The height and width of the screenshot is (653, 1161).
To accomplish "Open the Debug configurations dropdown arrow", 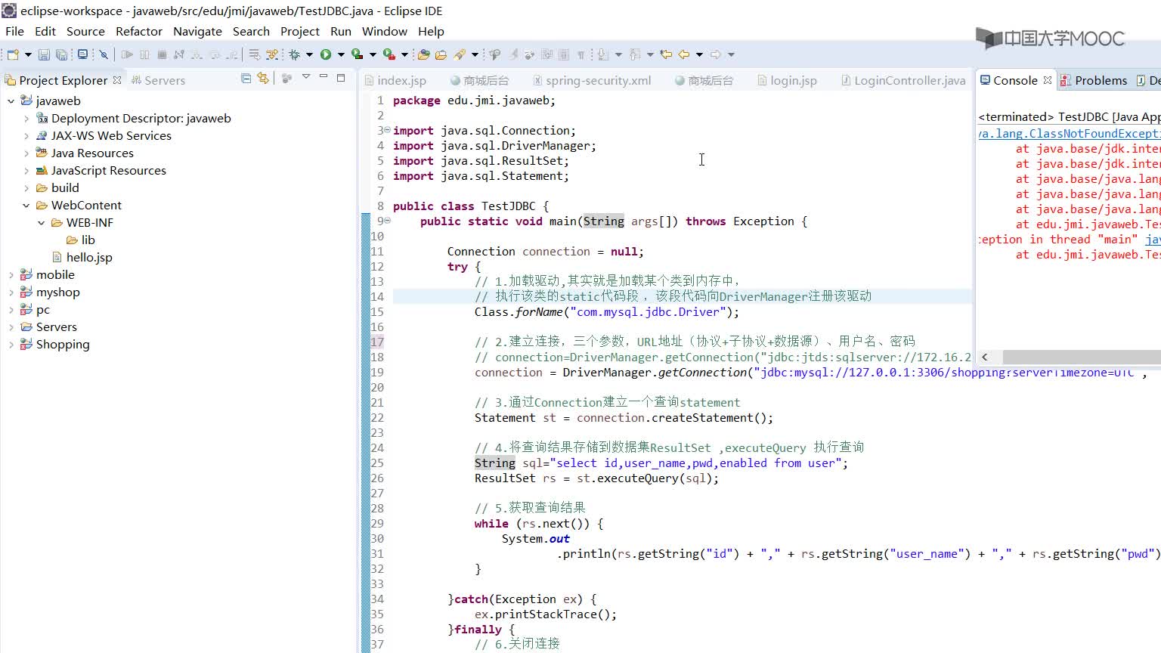I will [x=309, y=54].
